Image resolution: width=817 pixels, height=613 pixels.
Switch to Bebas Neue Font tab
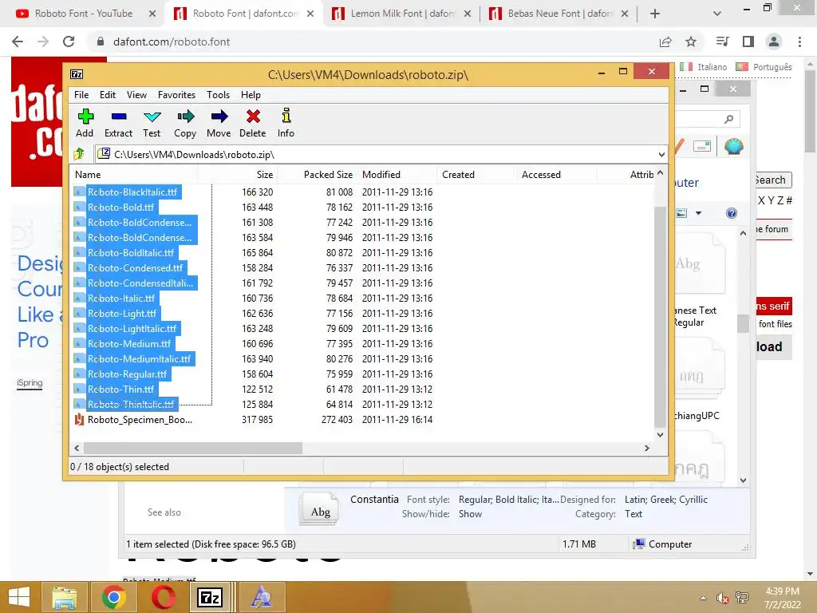559,14
